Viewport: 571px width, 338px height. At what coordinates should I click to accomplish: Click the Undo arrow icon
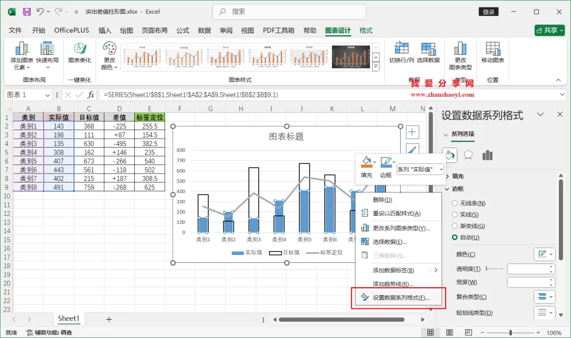pyautogui.click(x=40, y=12)
